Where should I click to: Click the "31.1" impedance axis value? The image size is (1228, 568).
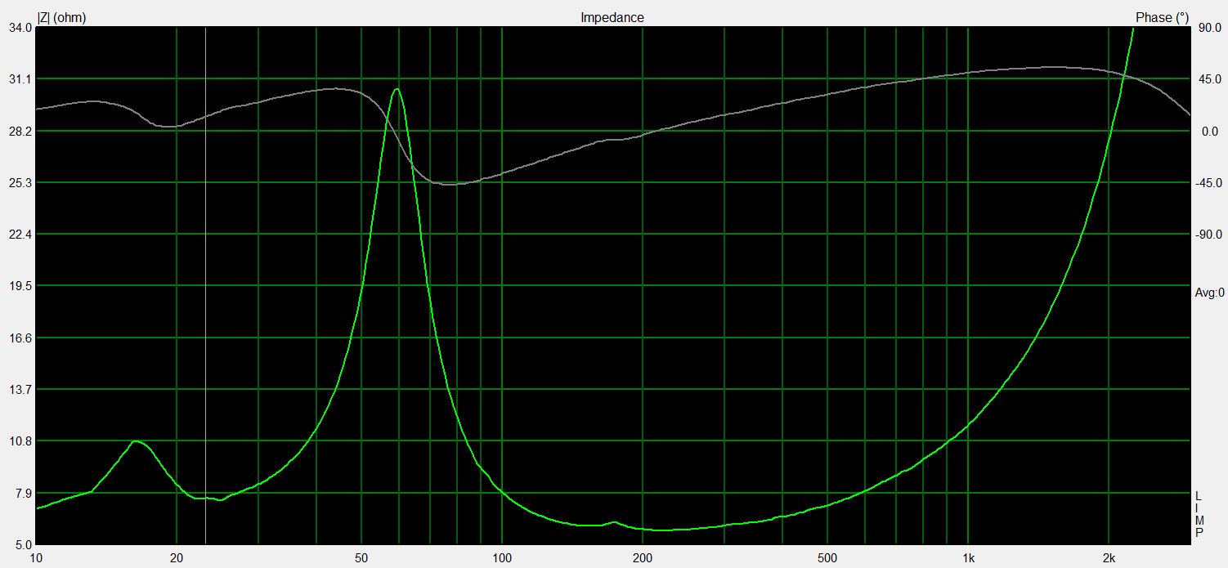[20, 79]
